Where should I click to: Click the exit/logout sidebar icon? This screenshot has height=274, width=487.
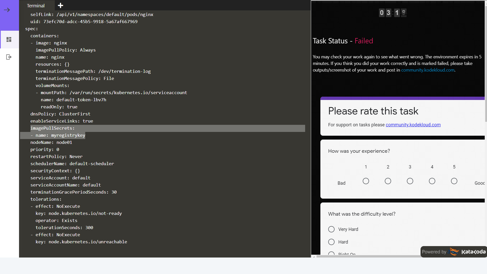pos(9,57)
